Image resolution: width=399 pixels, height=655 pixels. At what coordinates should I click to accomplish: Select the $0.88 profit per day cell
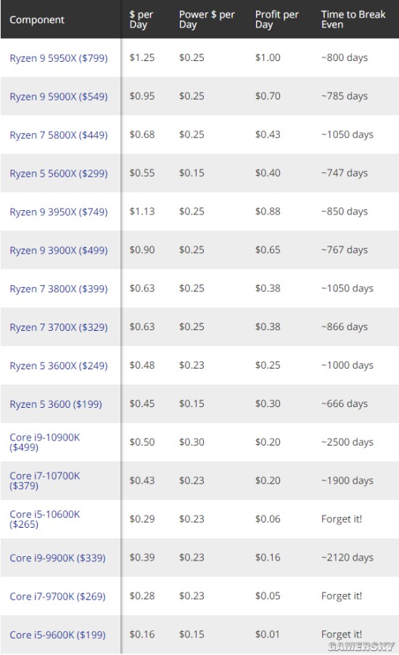pyautogui.click(x=268, y=212)
